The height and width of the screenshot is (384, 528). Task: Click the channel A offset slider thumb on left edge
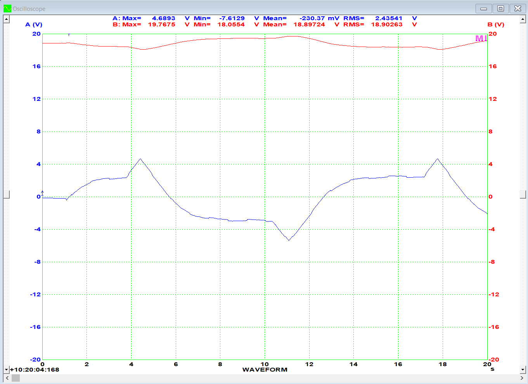coord(6,195)
